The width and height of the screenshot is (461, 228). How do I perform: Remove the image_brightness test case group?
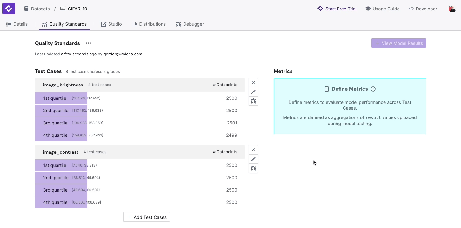point(253,83)
